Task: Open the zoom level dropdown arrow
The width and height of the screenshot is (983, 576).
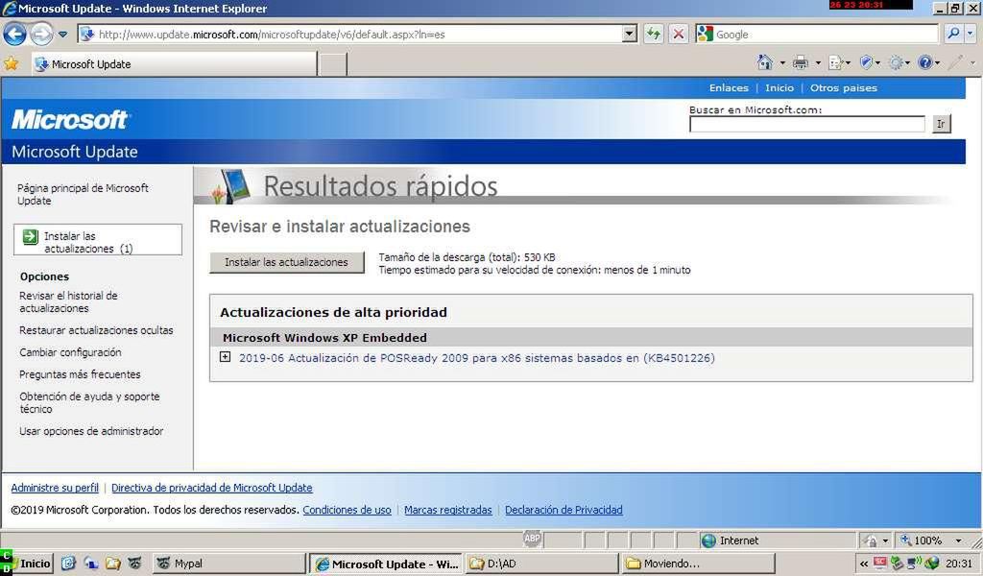Action: [x=958, y=540]
